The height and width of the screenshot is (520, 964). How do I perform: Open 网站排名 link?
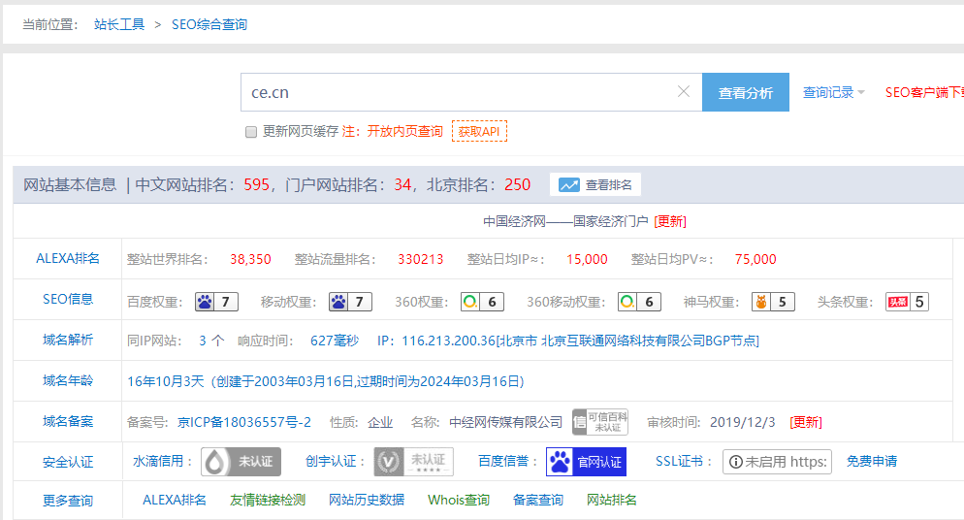[x=612, y=500]
